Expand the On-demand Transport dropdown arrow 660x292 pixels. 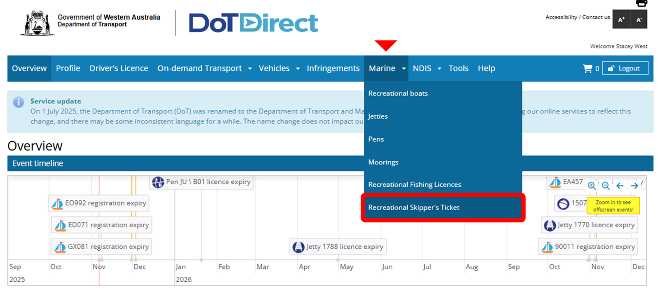(250, 69)
